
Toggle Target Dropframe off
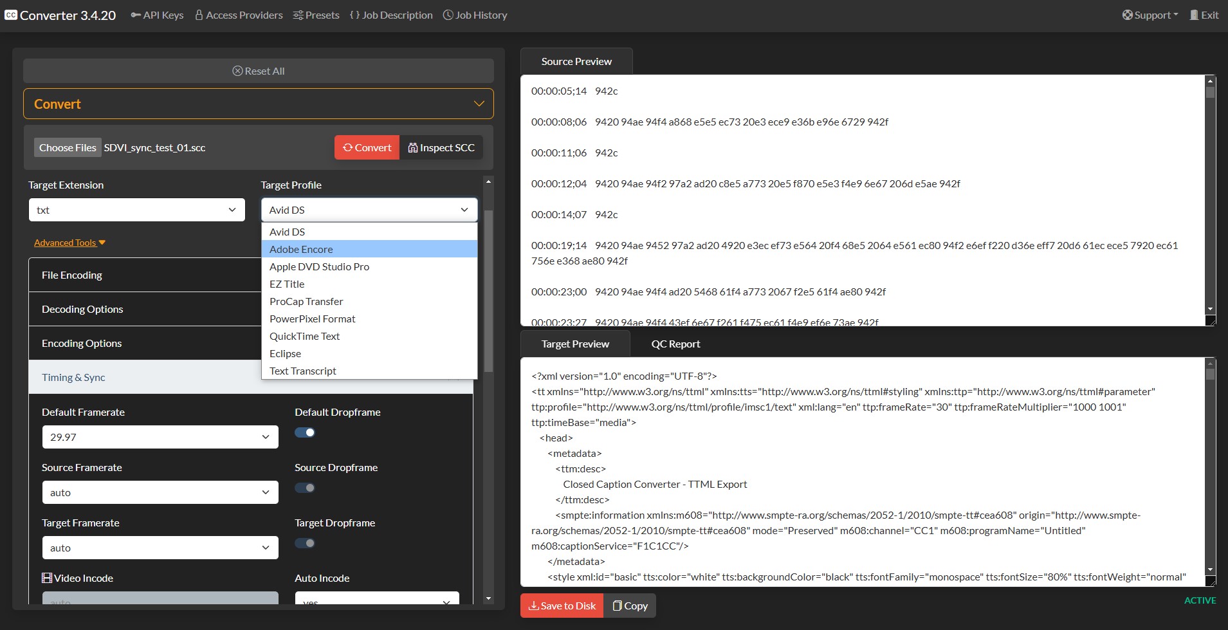tap(305, 543)
